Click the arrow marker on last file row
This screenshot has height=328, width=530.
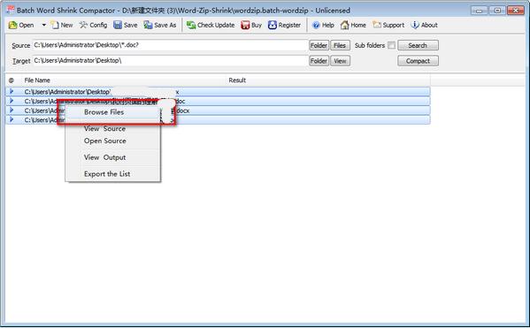12,119
